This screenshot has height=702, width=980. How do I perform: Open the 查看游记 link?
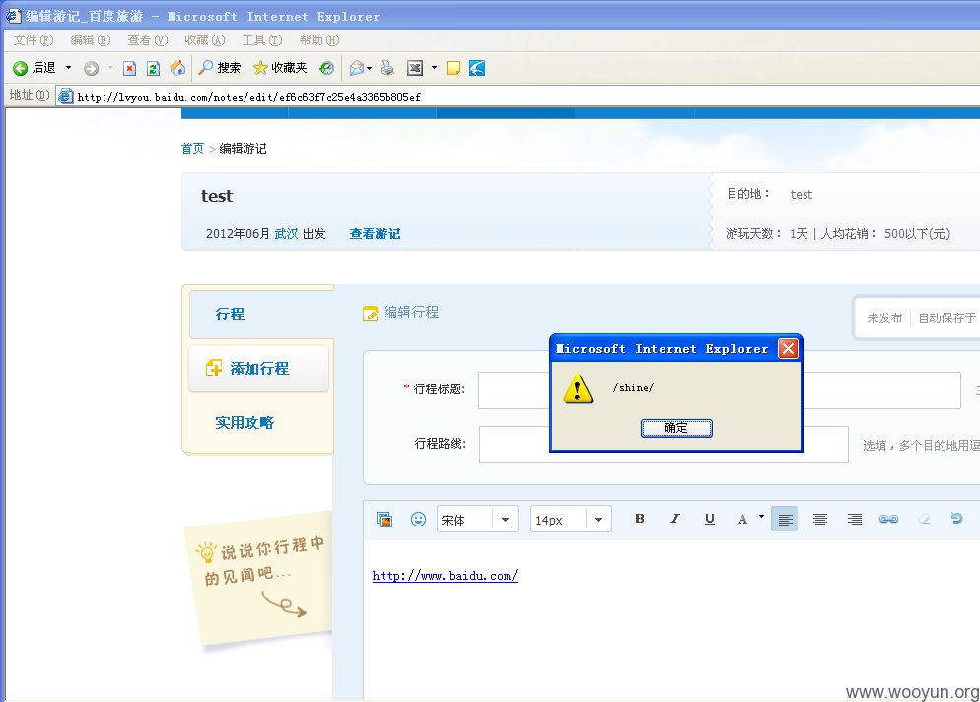pos(375,233)
